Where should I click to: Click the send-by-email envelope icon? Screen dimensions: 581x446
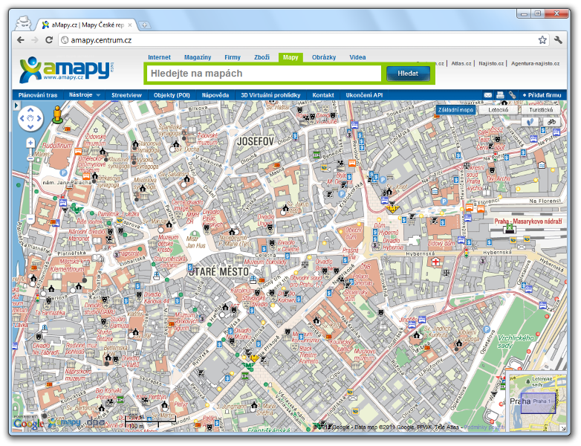(487, 95)
